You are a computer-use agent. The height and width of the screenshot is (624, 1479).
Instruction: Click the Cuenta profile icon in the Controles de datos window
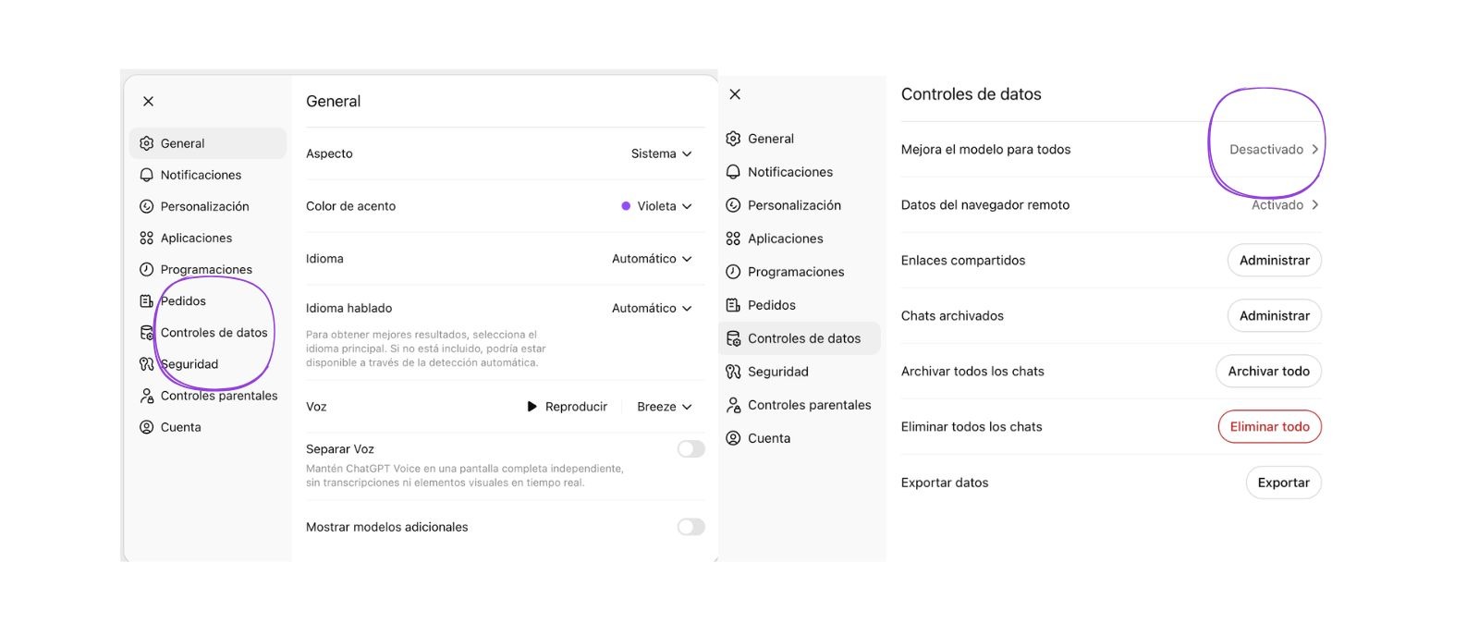pos(733,438)
